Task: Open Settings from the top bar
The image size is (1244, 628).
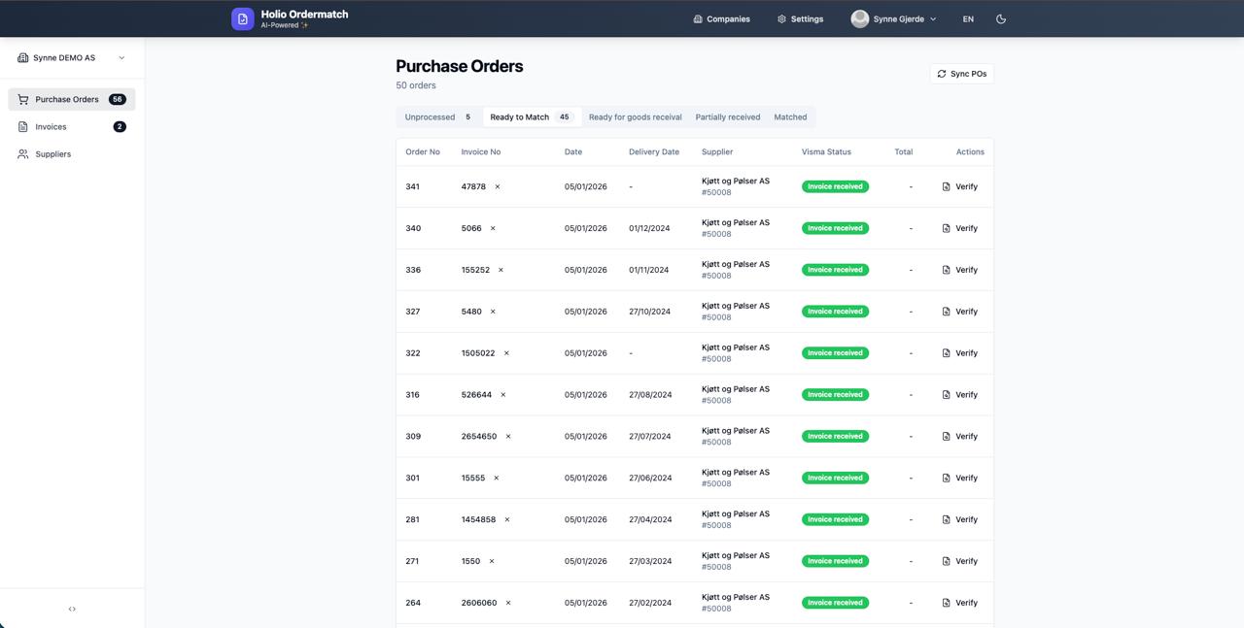Action: [x=800, y=18]
